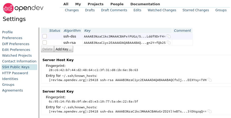Viewport: 231px width, 118px height.
Task: Click the Add Key button
Action: tap(63, 49)
